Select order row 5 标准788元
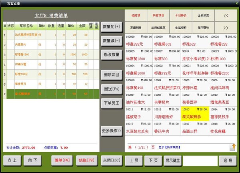 pos(51,74)
